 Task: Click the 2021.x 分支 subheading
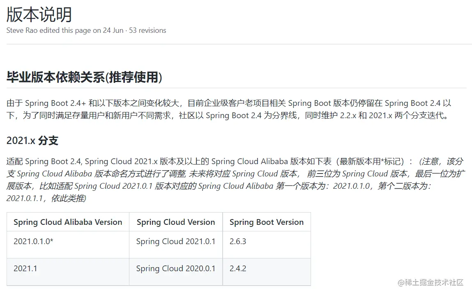(32, 141)
